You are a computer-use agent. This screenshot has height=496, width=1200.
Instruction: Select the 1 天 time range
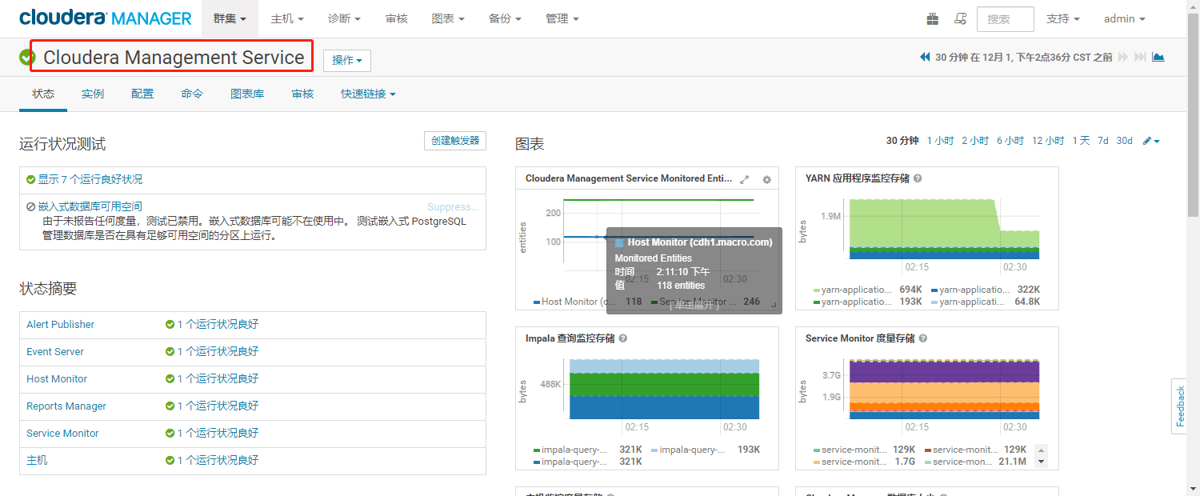[1081, 141]
